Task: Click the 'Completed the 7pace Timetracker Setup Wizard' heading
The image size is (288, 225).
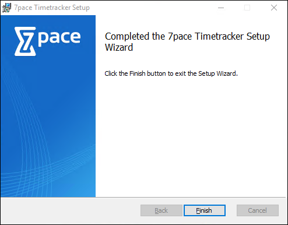Action: [x=187, y=41]
